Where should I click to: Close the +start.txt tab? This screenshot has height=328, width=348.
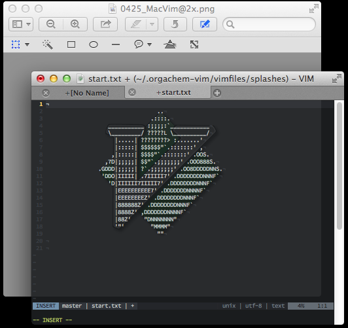(132, 92)
